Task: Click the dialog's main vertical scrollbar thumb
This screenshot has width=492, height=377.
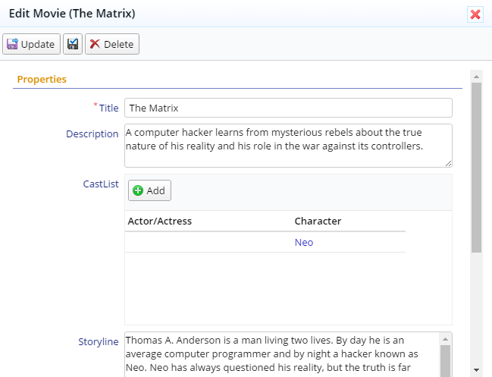Action: pyautogui.click(x=476, y=167)
